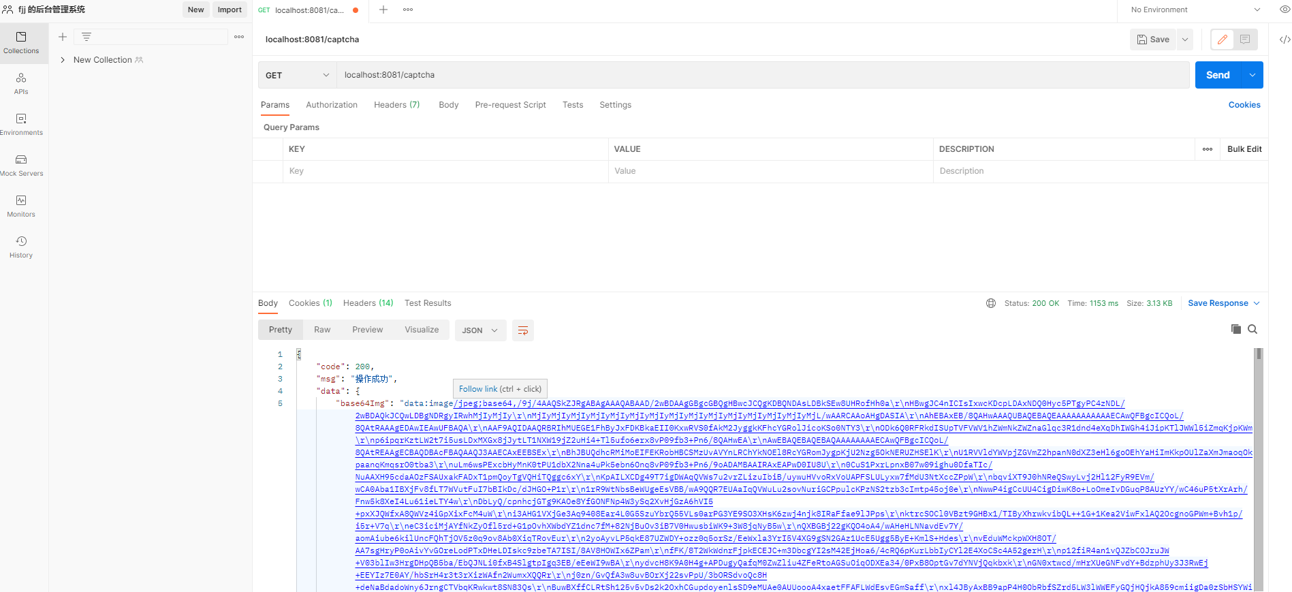Viewport: 1292px width, 592px height.
Task: Open the Collections sidebar panel
Action: 21,43
